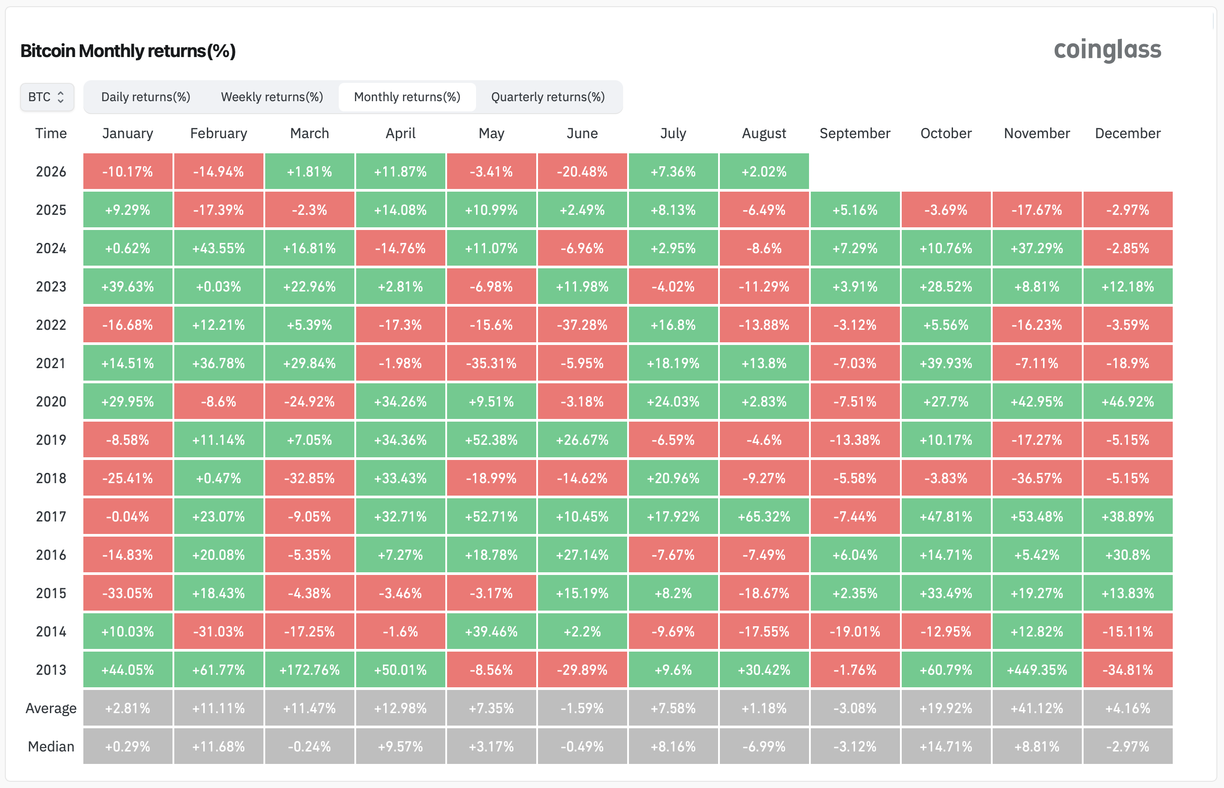Switch to Daily returns(%) tab

tap(146, 97)
